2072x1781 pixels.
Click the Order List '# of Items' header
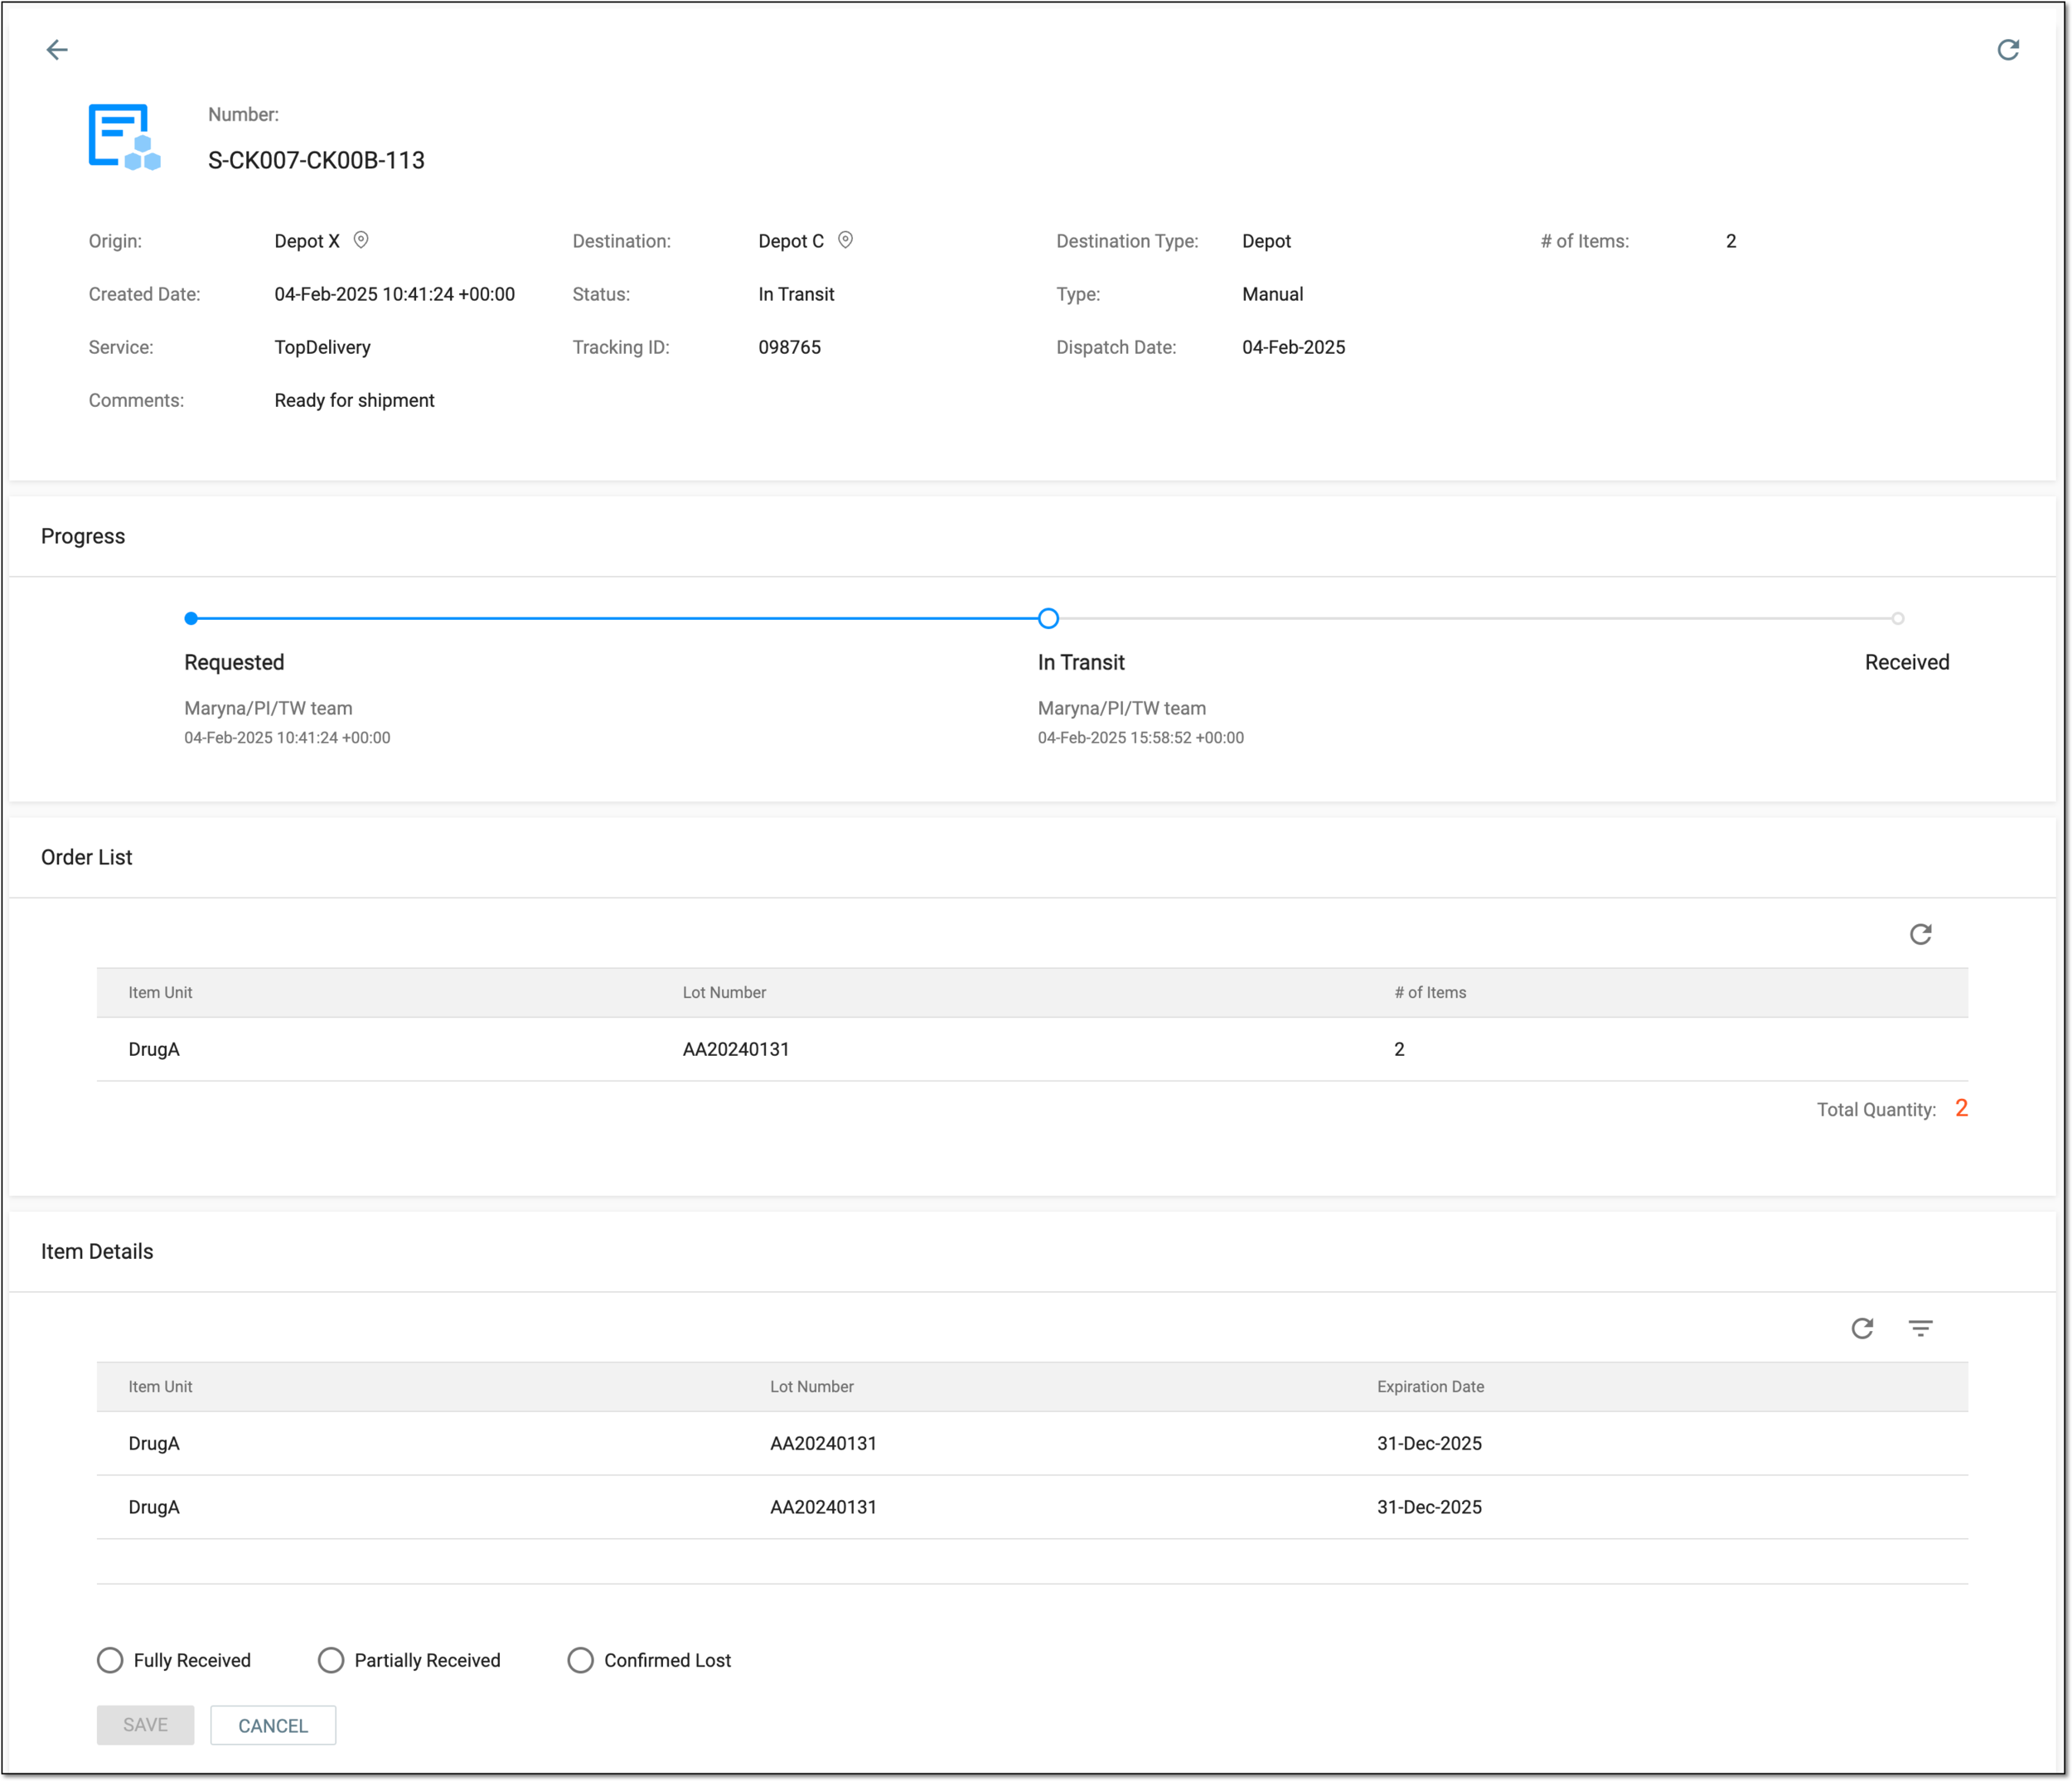coord(1430,992)
